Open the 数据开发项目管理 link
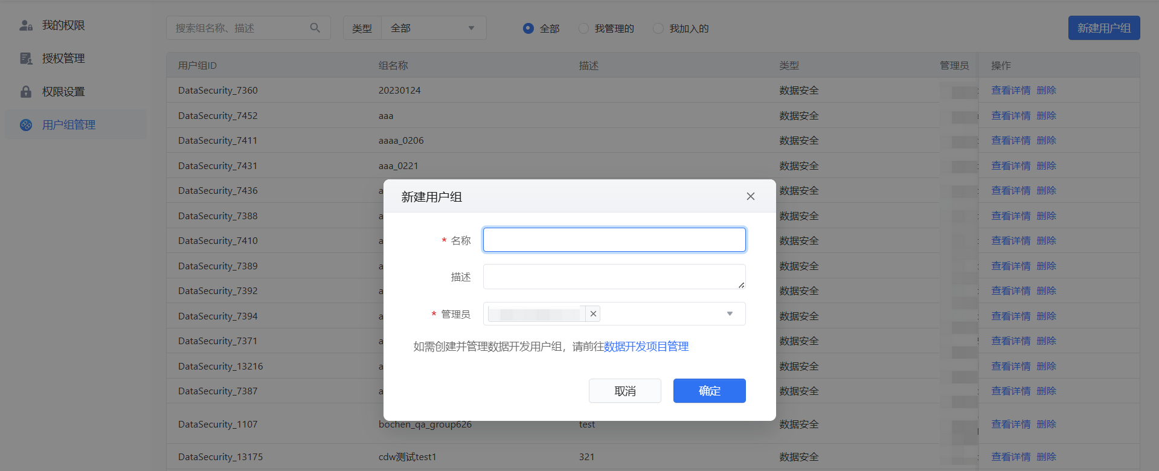Screen dimensions: 1159x471 646,347
